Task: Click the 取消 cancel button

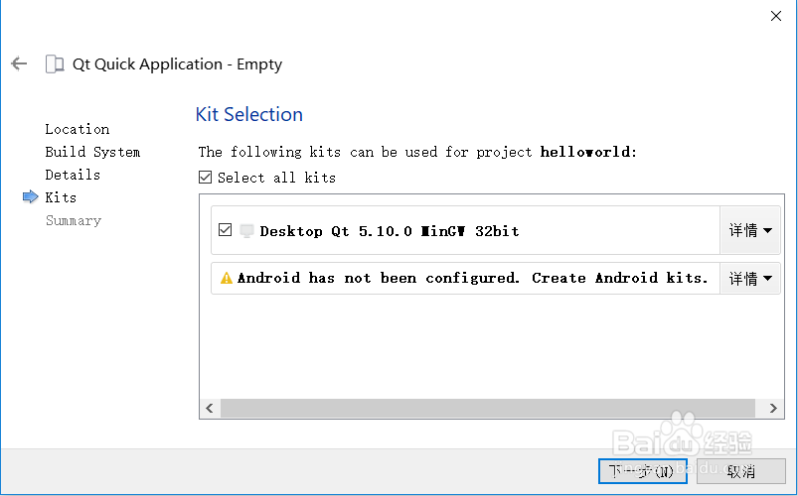Action: tap(741, 471)
